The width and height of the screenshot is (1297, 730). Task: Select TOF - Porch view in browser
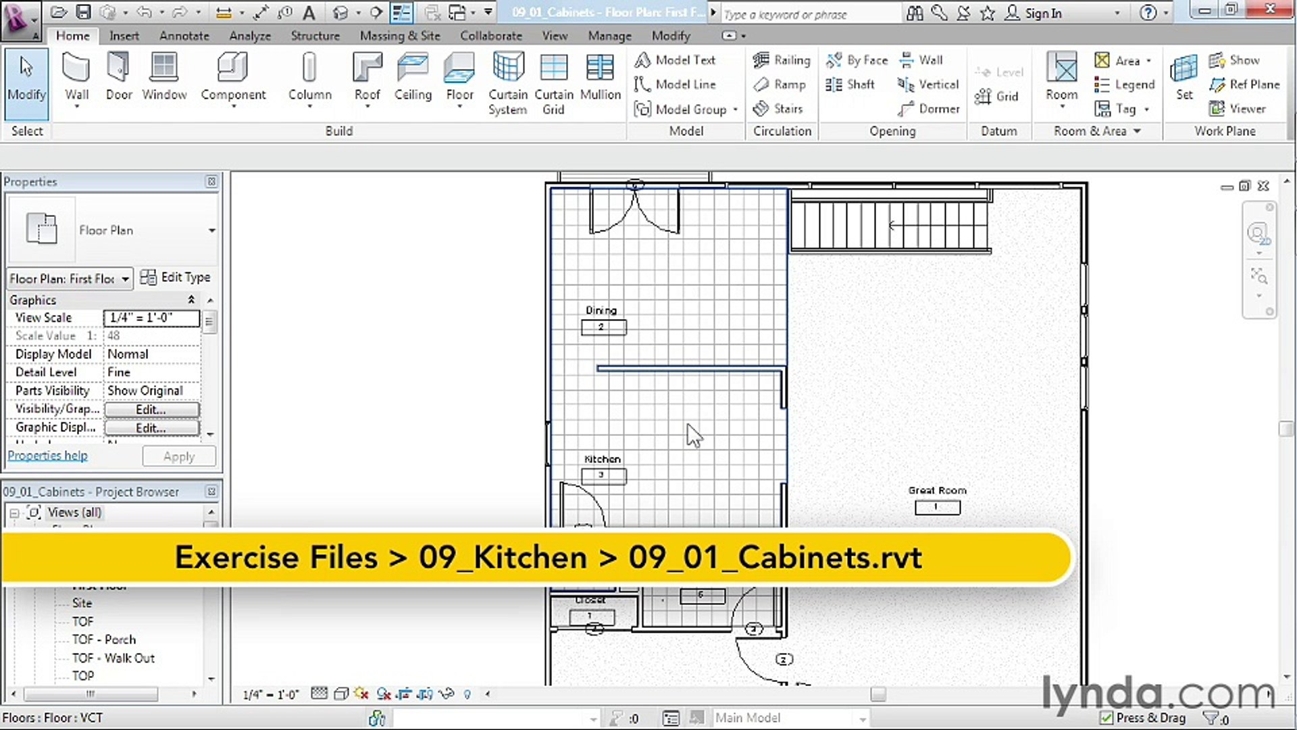(103, 639)
